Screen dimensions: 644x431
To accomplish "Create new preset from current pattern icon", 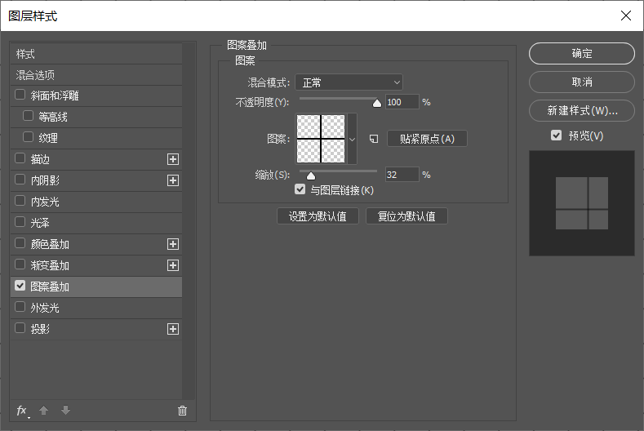I will (374, 139).
